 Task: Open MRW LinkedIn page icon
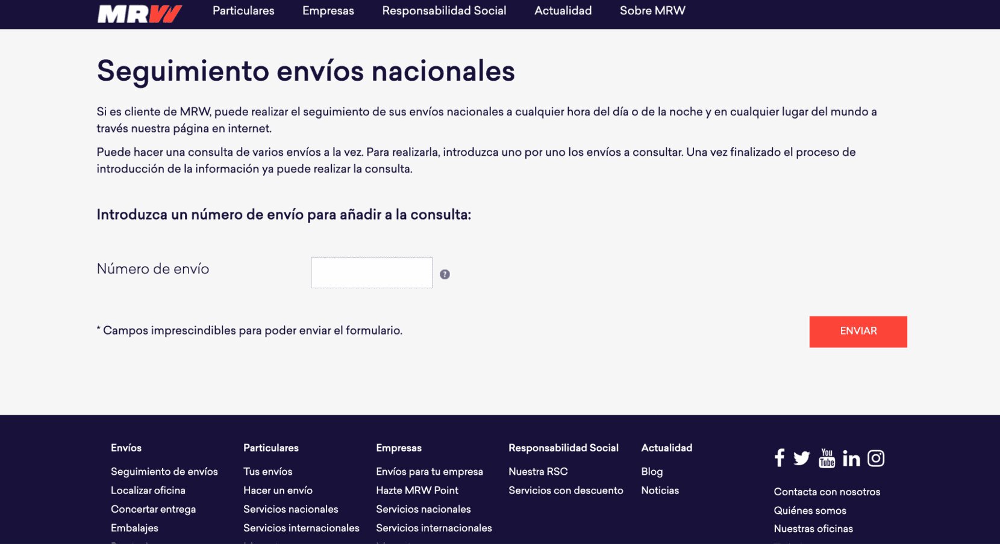[851, 459]
